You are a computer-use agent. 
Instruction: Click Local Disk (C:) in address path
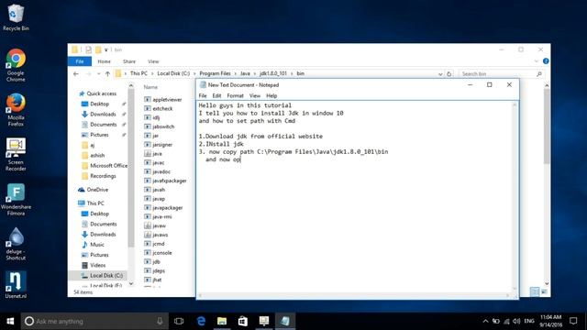click(x=173, y=73)
